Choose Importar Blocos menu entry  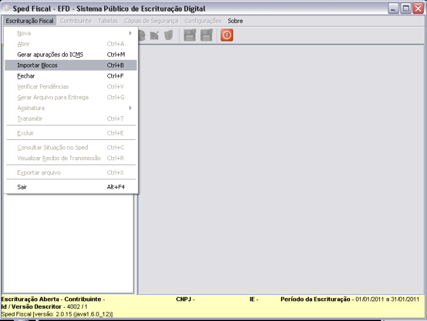click(71, 65)
